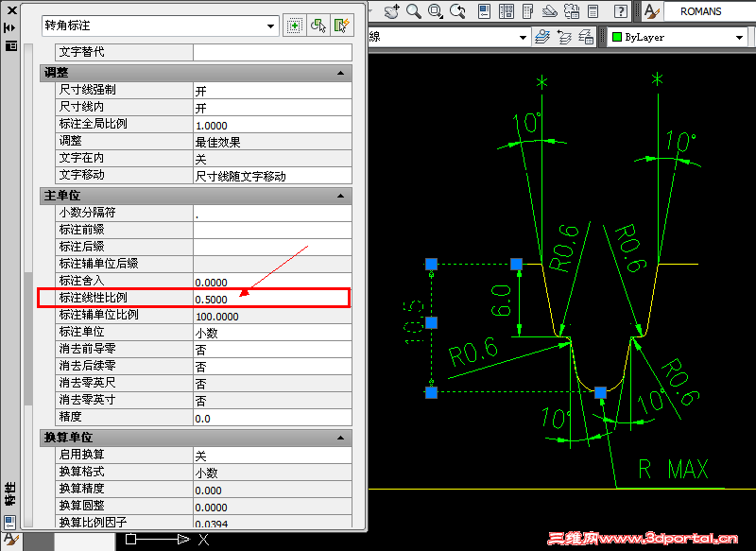The height and width of the screenshot is (551, 756).
Task: Click the 文字替代 value field
Action: 272,52
